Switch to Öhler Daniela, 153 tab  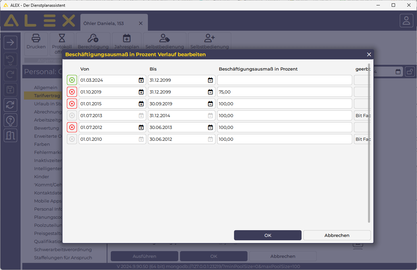(104, 23)
